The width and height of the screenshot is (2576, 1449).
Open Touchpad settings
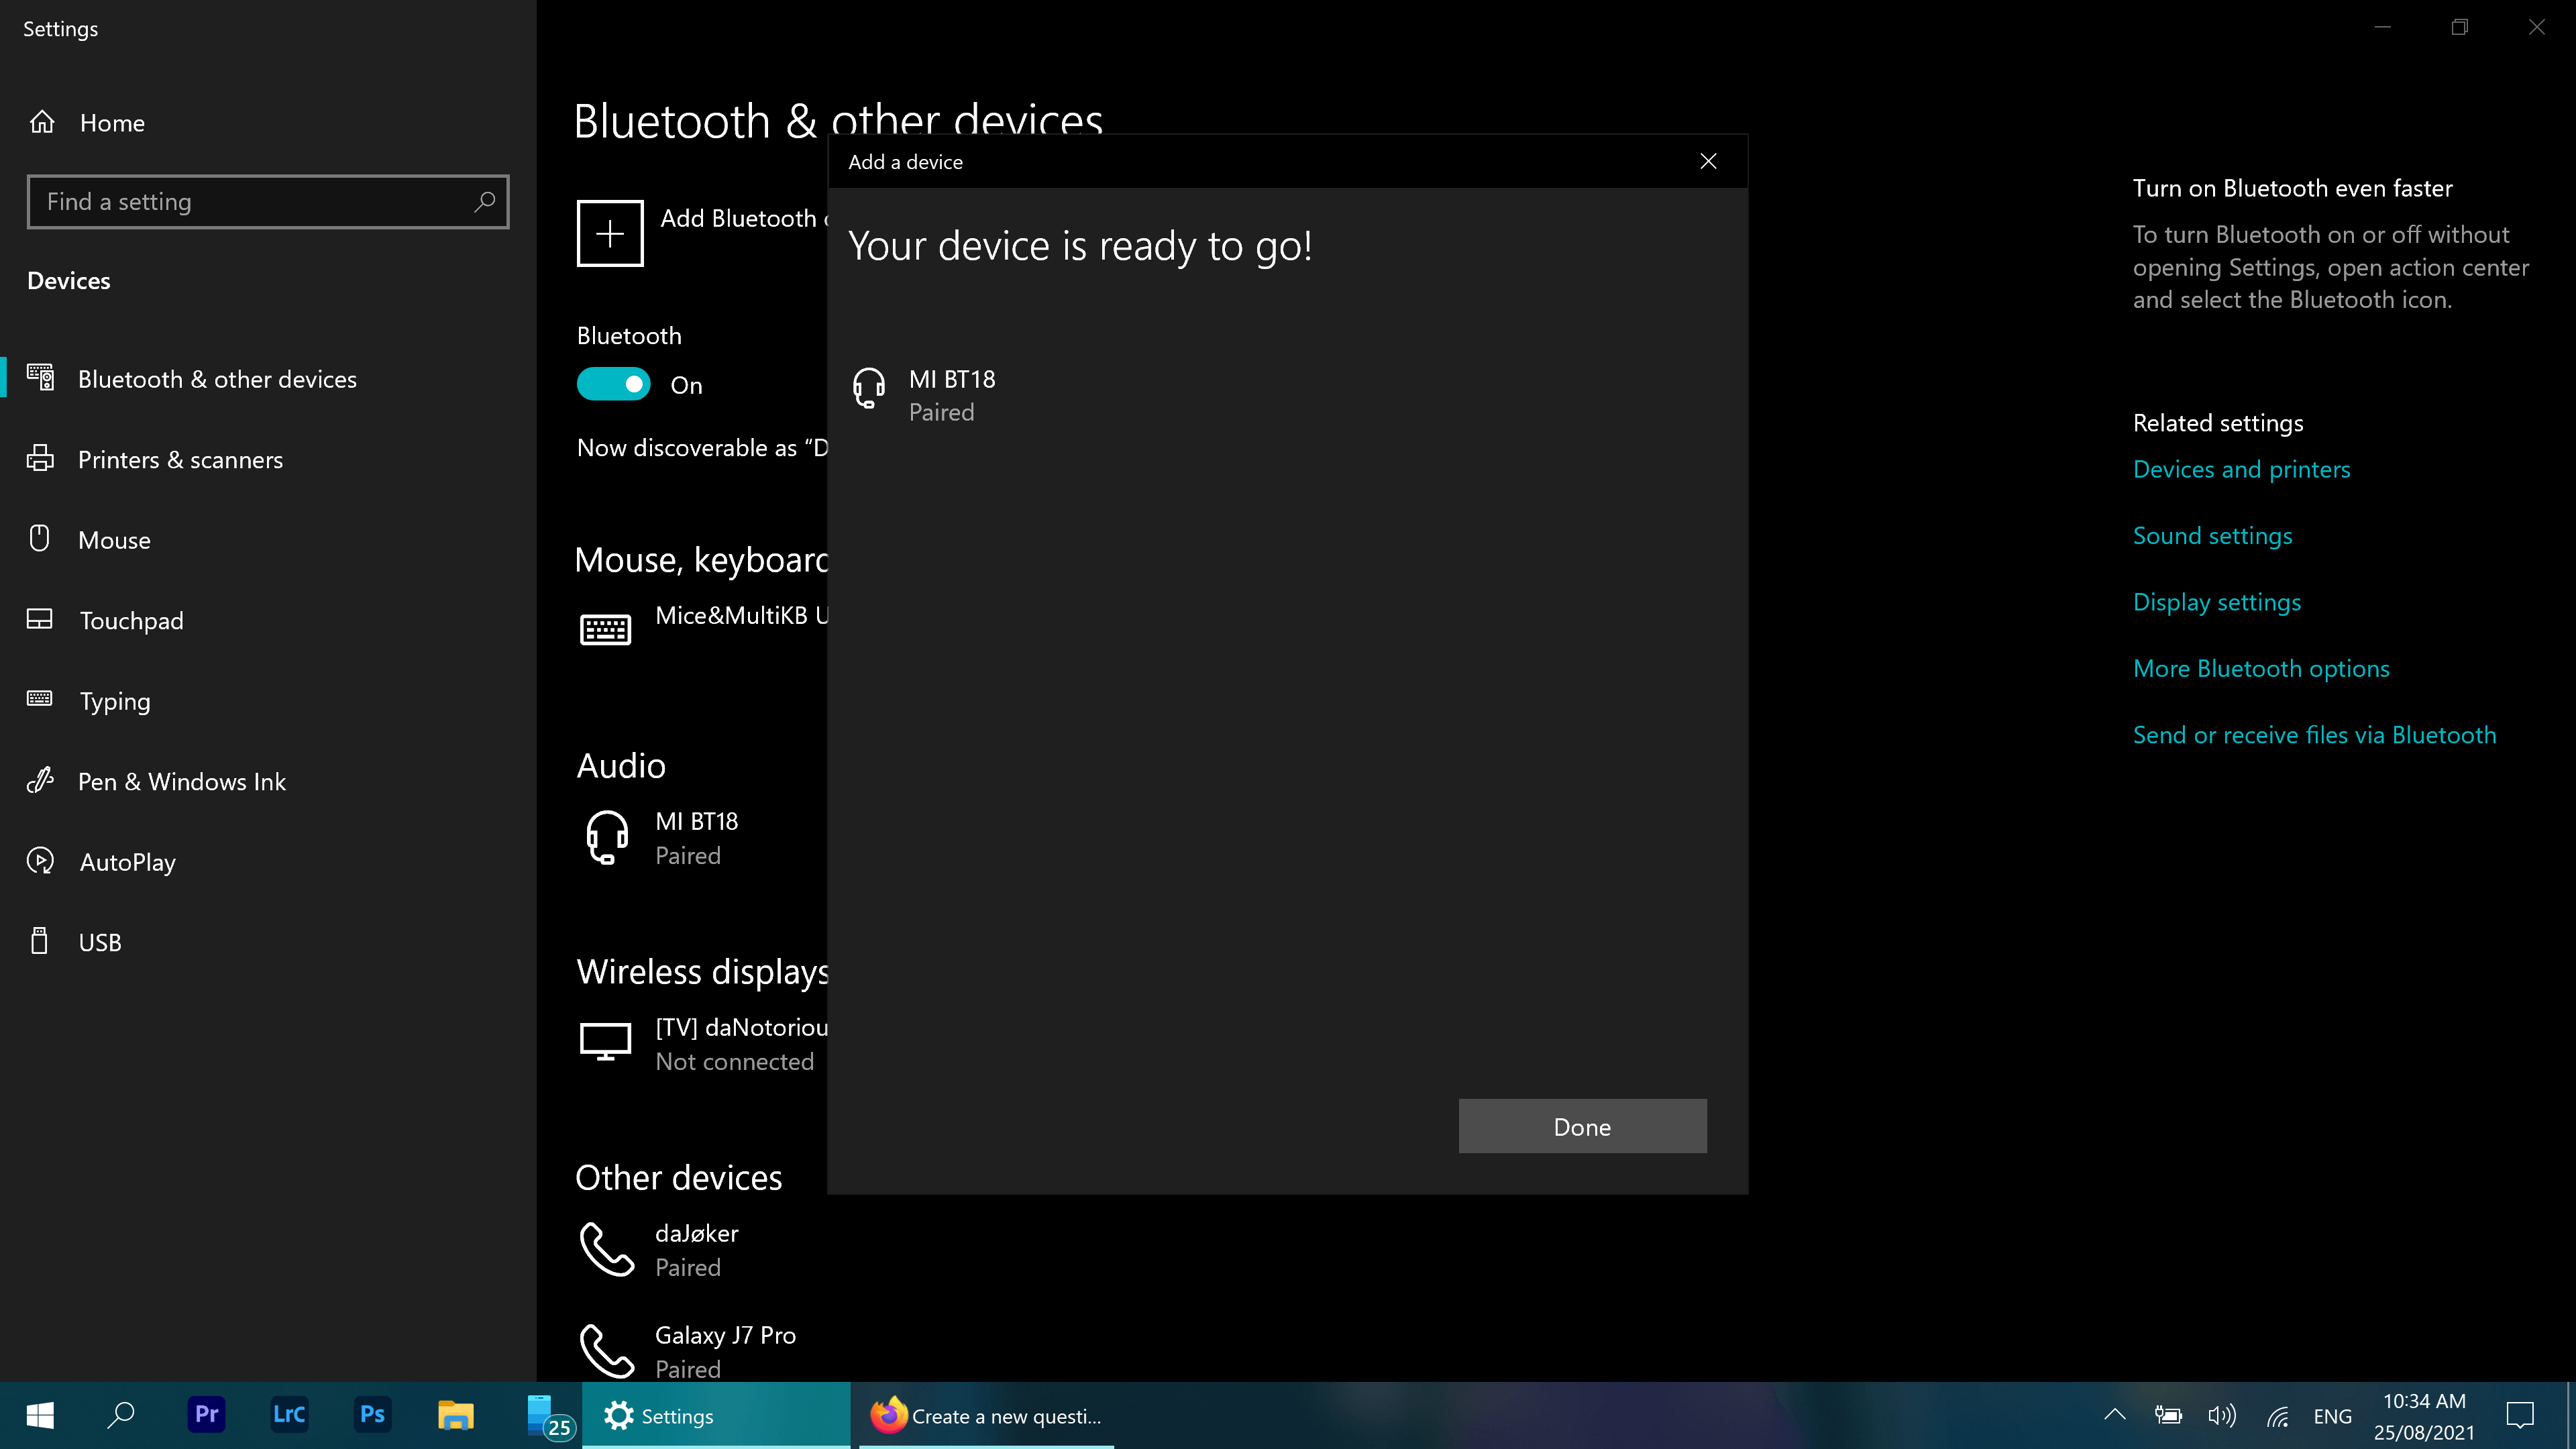coord(268,620)
